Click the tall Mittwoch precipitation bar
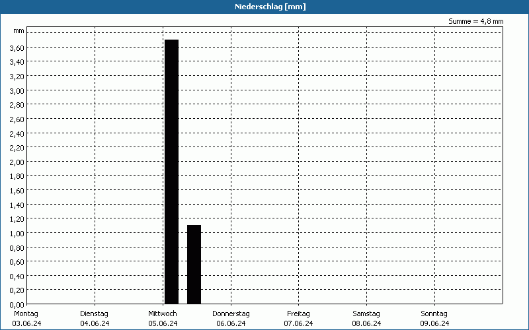The image size is (529, 330). point(171,172)
